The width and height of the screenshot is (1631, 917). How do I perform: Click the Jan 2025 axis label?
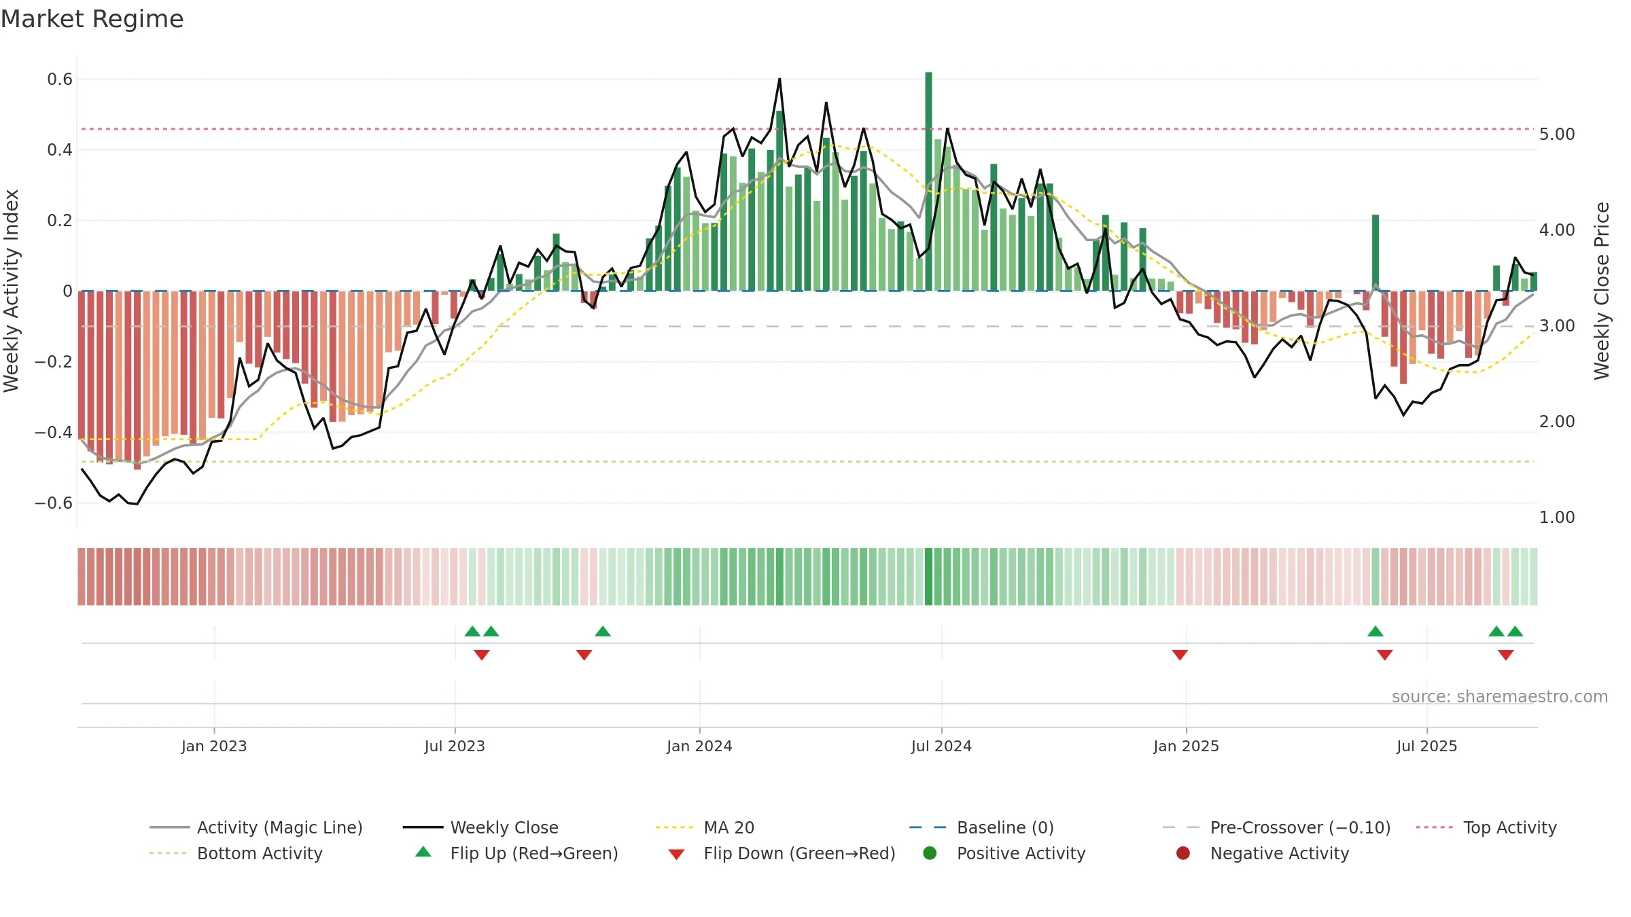[x=1186, y=747]
